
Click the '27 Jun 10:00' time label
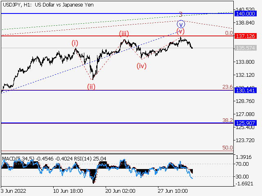pos(173,191)
